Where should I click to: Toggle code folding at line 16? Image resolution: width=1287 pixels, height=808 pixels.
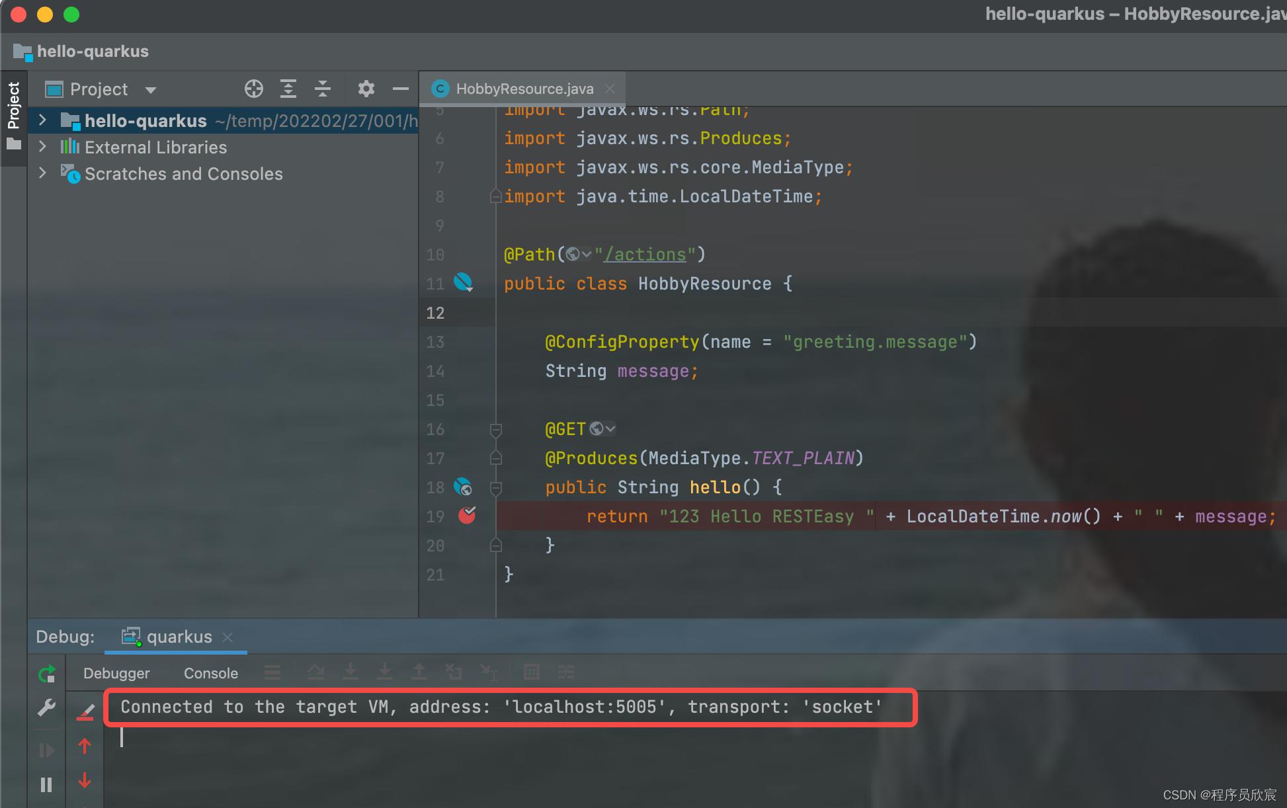495,430
